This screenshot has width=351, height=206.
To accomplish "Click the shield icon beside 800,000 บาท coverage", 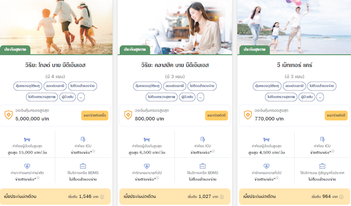I will pyautogui.click(x=128, y=115).
